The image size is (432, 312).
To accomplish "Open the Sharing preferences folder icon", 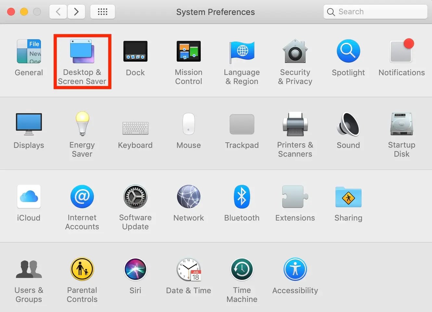I will pos(348,197).
